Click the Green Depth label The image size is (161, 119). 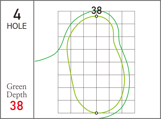(17, 90)
